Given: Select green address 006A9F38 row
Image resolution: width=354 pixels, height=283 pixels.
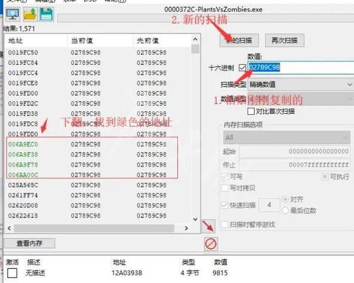Looking at the screenshot, I should pos(98,154).
